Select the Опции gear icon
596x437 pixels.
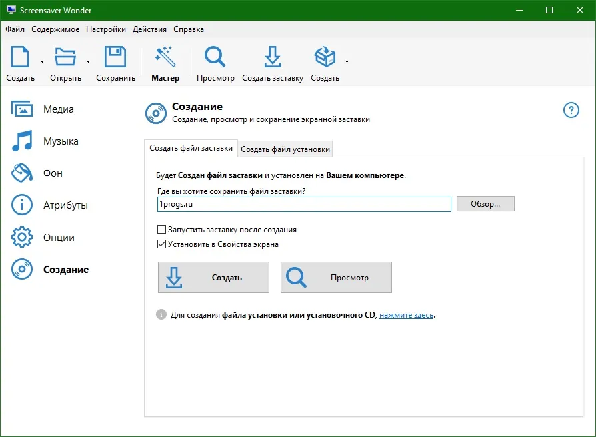[x=22, y=237]
